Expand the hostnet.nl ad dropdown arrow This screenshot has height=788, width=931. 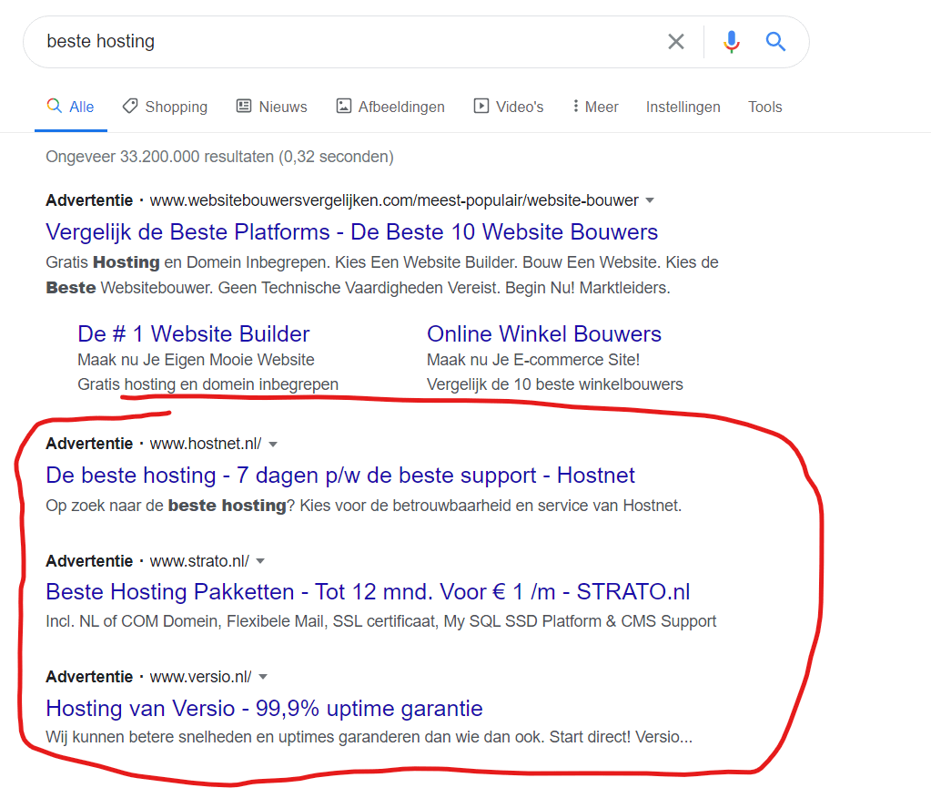[272, 444]
